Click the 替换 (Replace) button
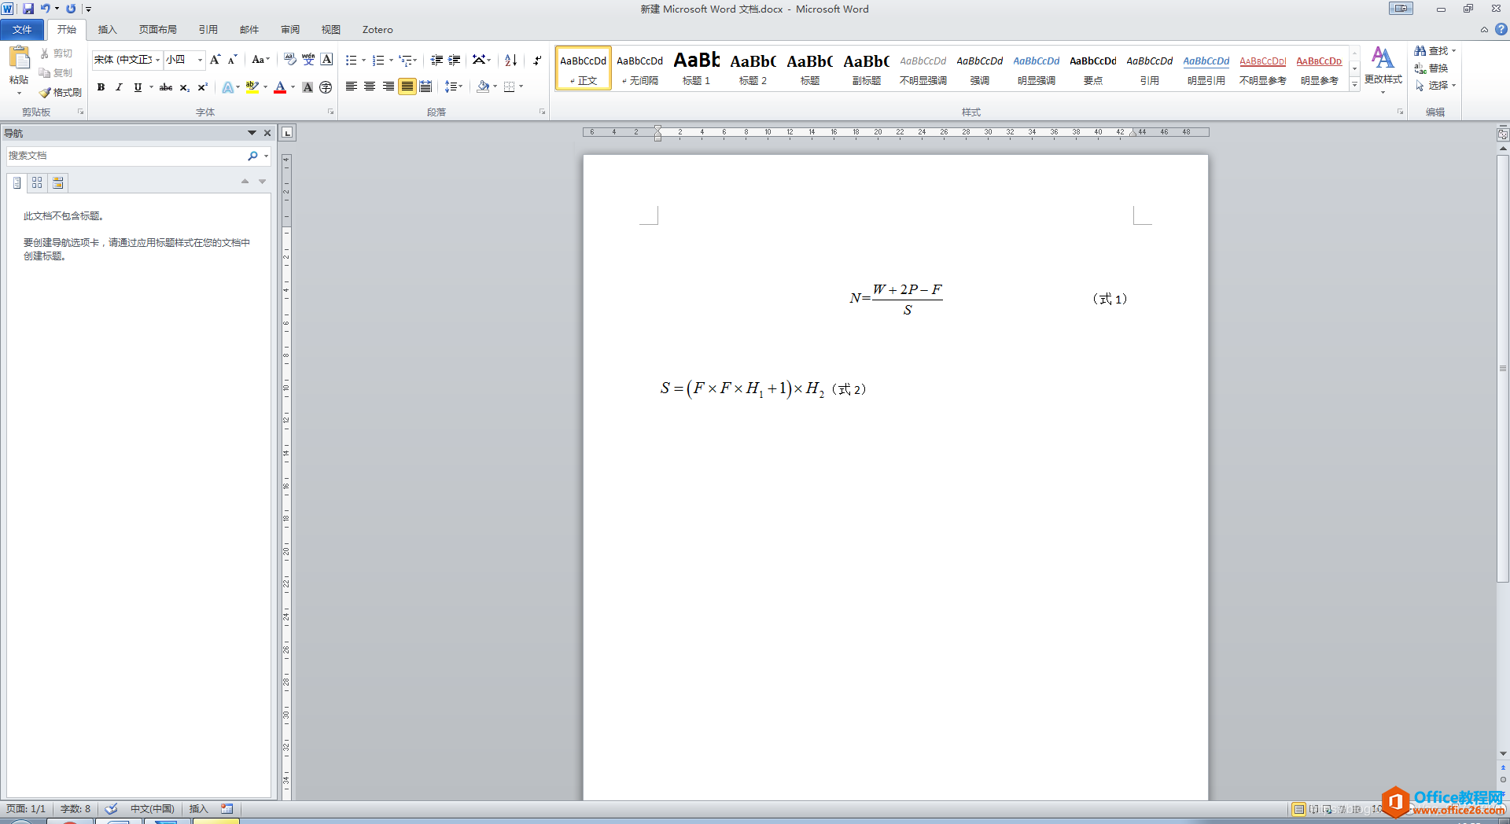The width and height of the screenshot is (1510, 824). pyautogui.click(x=1432, y=68)
